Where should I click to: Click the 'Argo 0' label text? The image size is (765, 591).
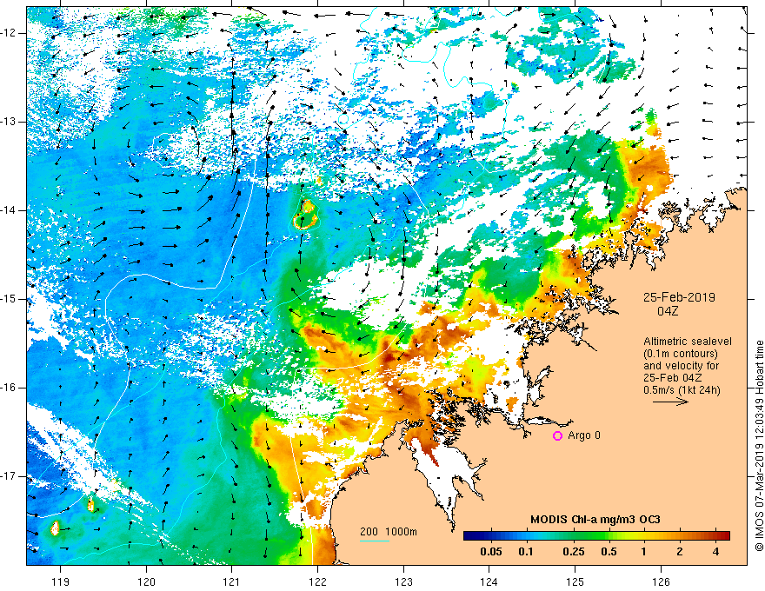click(x=584, y=435)
